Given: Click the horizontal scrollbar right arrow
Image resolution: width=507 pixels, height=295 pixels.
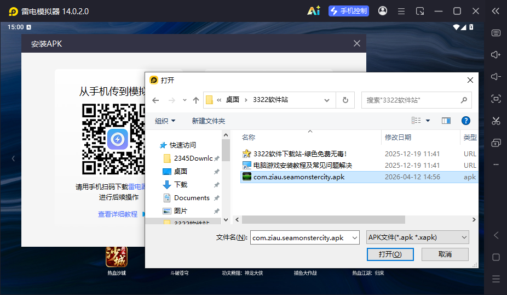Looking at the screenshot, I should (474, 219).
